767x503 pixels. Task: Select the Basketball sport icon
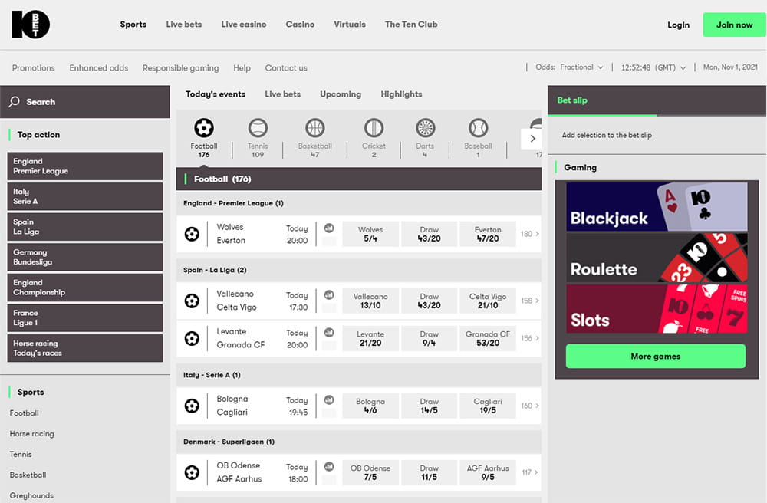pos(315,128)
